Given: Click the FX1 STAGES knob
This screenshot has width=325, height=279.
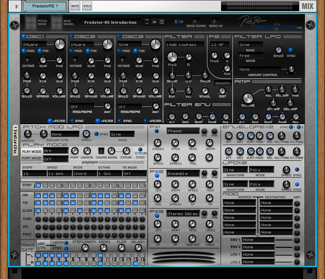Looking at the screenshot, I should [x=158, y=143].
